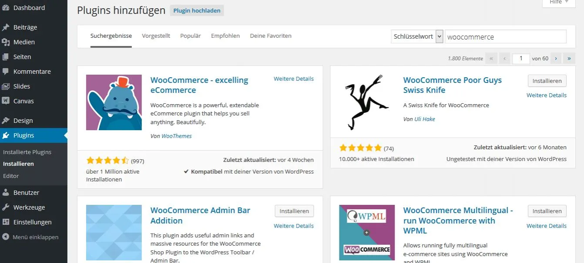
Task: Click the '10.000+ aktive Installationen' text
Action: click(x=376, y=159)
